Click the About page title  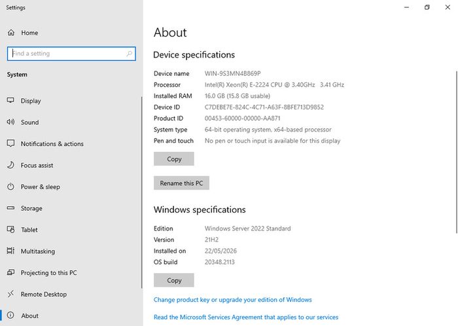[x=170, y=33]
